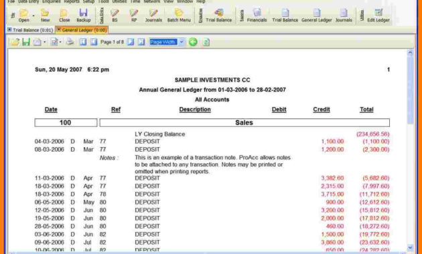Open the Reports menu
422x254 pixels.
(72, 1)
